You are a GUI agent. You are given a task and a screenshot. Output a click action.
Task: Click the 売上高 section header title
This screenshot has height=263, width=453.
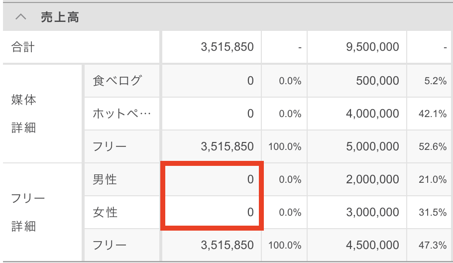click(x=60, y=17)
